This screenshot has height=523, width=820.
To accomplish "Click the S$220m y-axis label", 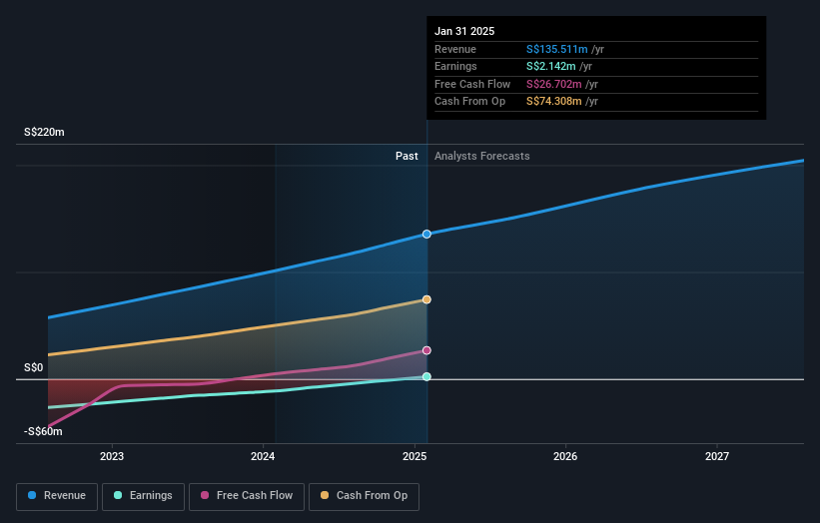I will point(45,132).
